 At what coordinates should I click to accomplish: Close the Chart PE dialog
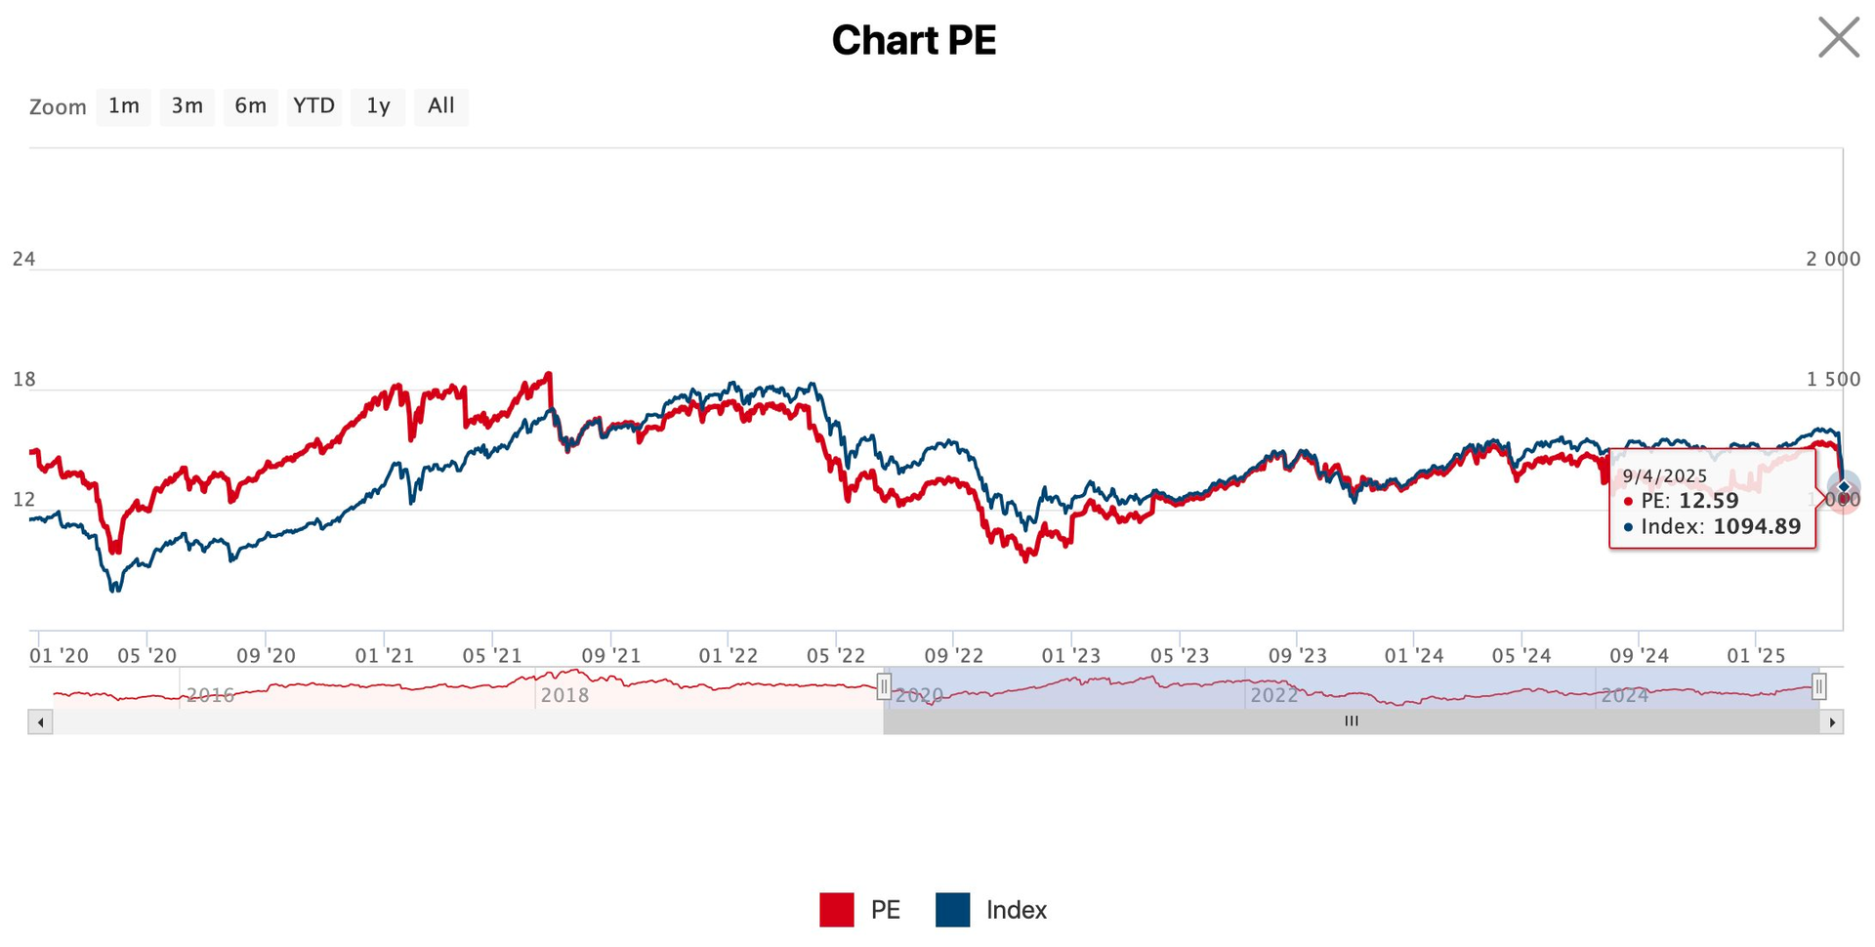click(1838, 38)
